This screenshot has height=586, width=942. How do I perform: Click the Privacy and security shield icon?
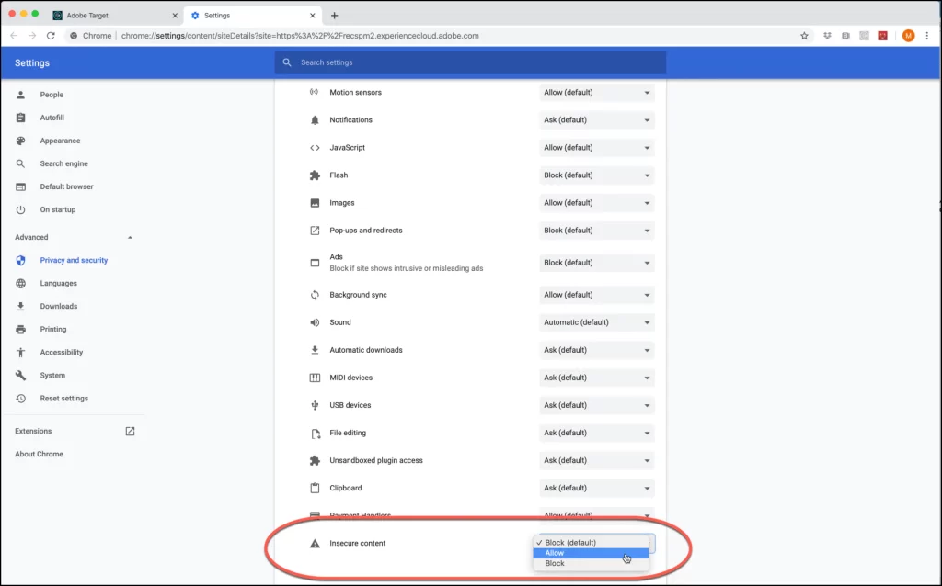pyautogui.click(x=21, y=260)
